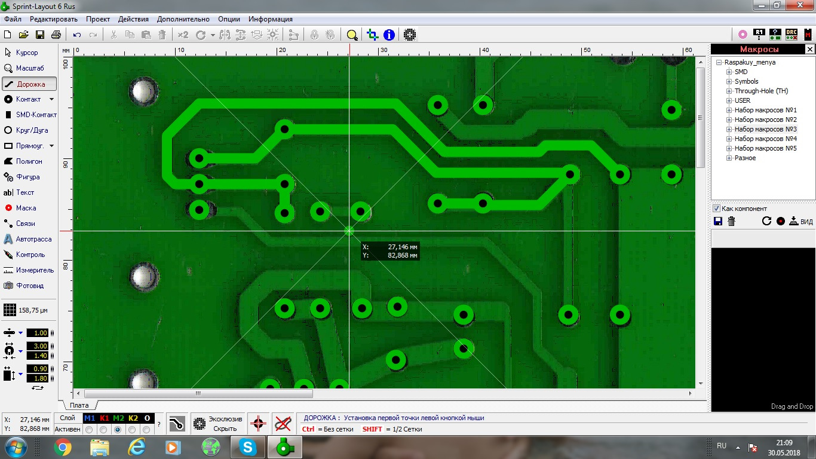The height and width of the screenshot is (459, 816).
Task: Switch to Фотовид (photo view) mode
Action: (x=29, y=286)
